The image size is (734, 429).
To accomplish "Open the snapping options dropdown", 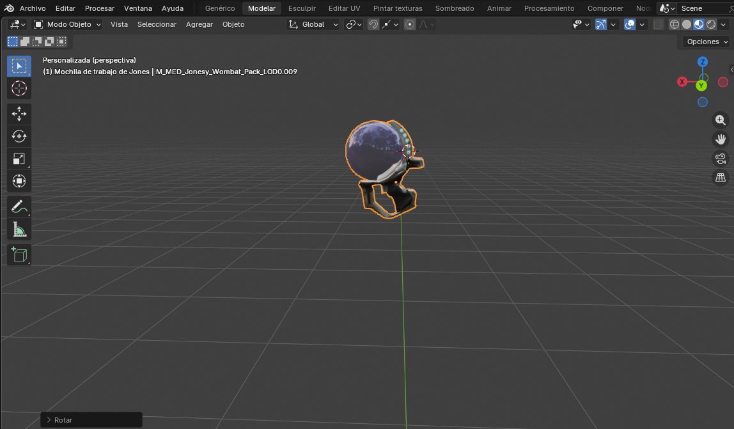I will tap(389, 24).
